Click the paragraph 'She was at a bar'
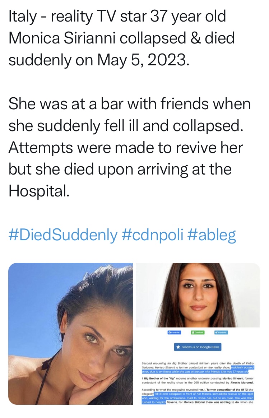The width and height of the screenshot is (269, 418). click(x=130, y=147)
